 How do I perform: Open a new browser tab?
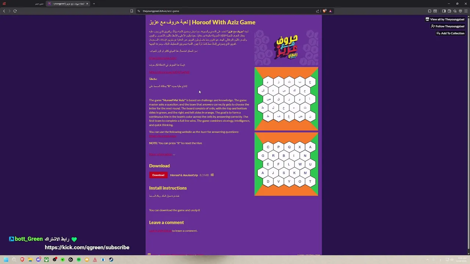tap(94, 4)
